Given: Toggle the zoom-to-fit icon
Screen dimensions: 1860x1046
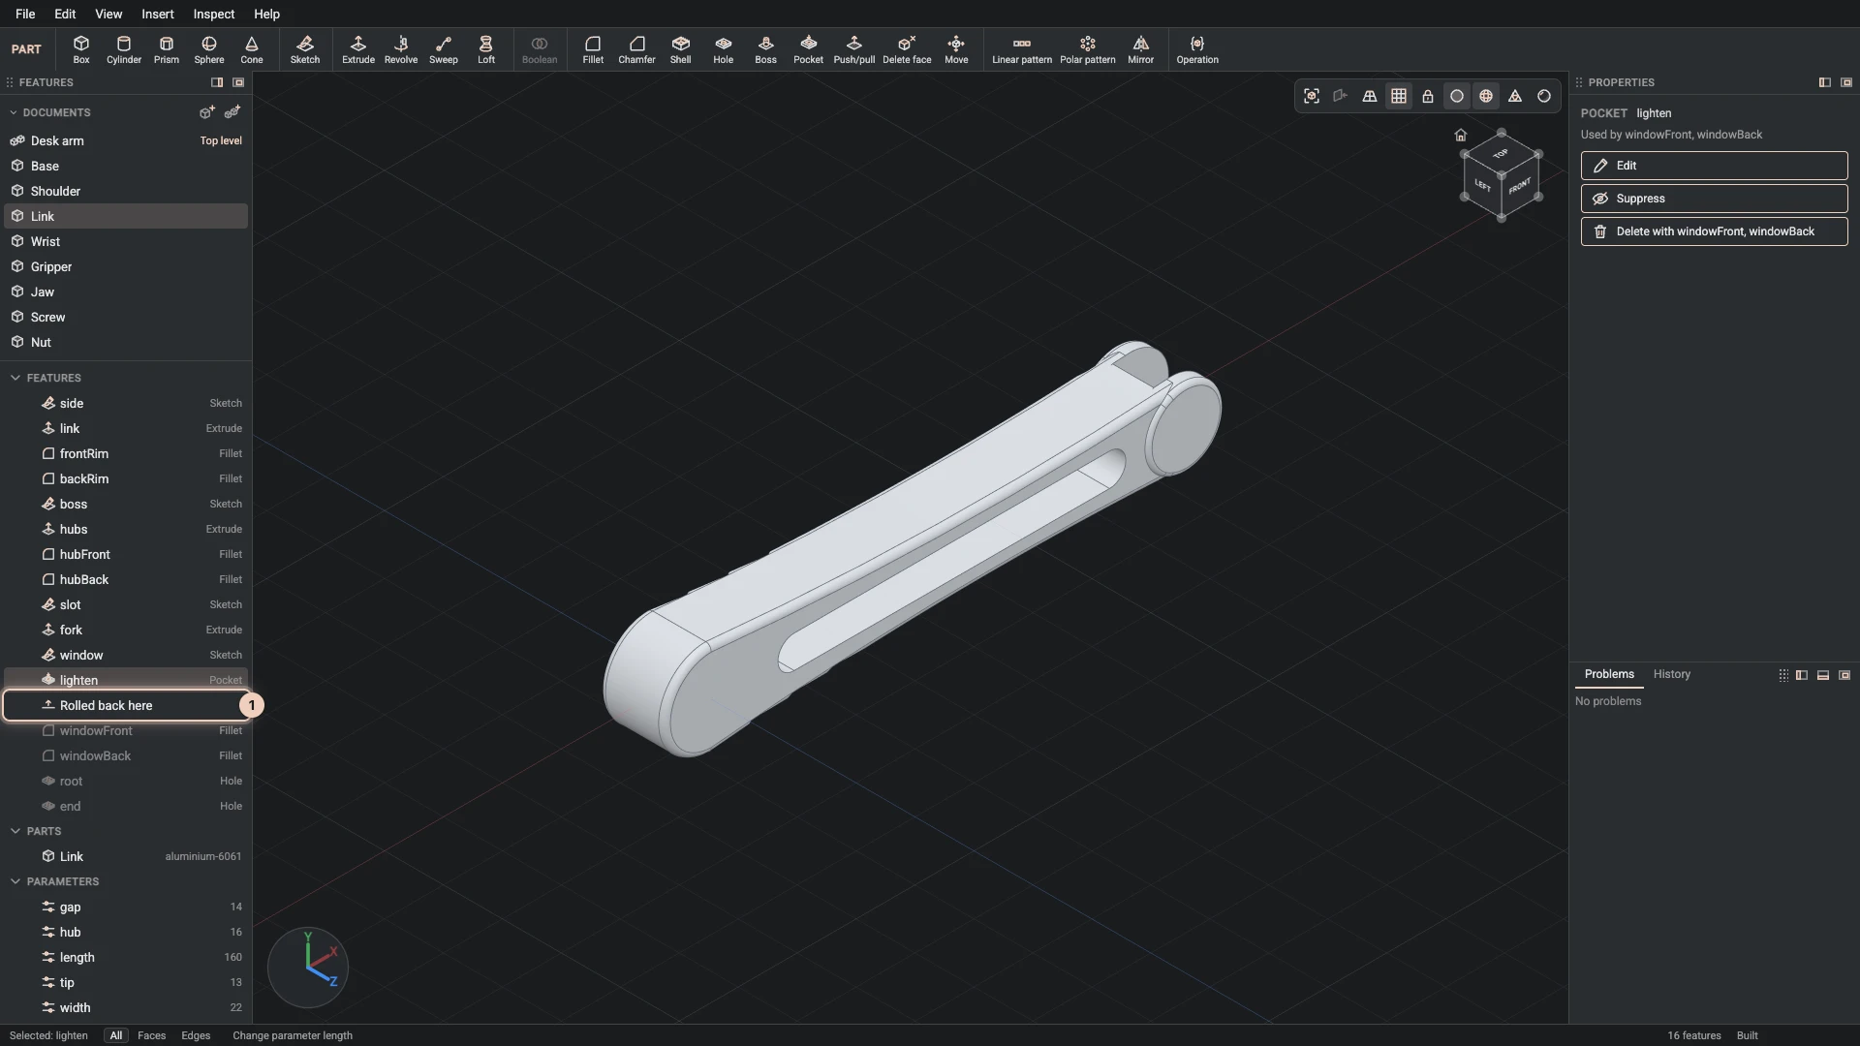Looking at the screenshot, I should tap(1312, 96).
